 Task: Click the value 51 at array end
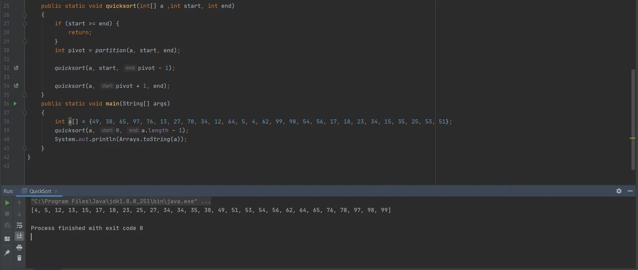[442, 122]
